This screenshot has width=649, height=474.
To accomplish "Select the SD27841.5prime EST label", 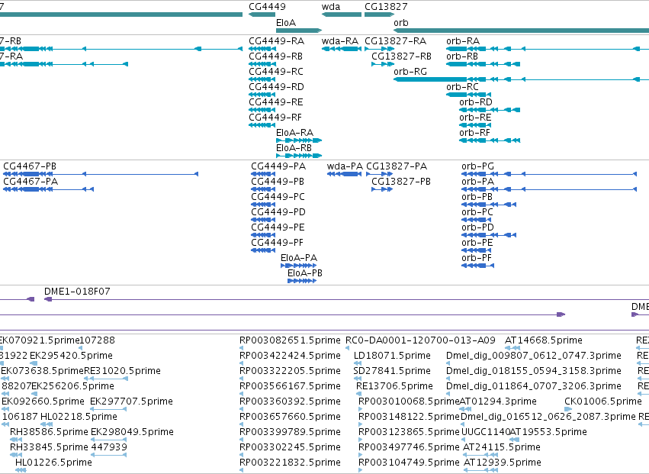I will coord(392,371).
